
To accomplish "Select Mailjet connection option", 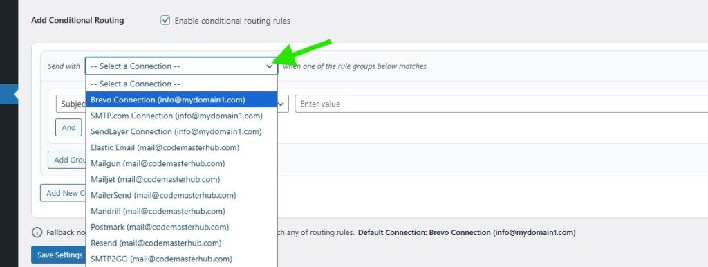I will 182,179.
